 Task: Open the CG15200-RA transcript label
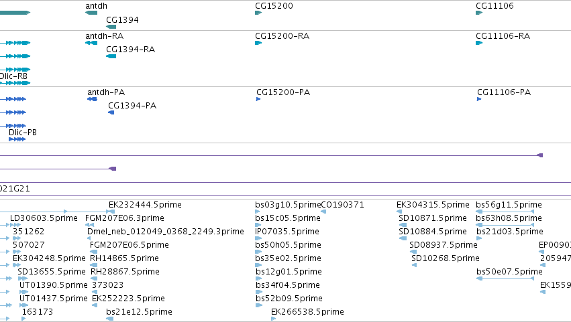[x=282, y=36]
